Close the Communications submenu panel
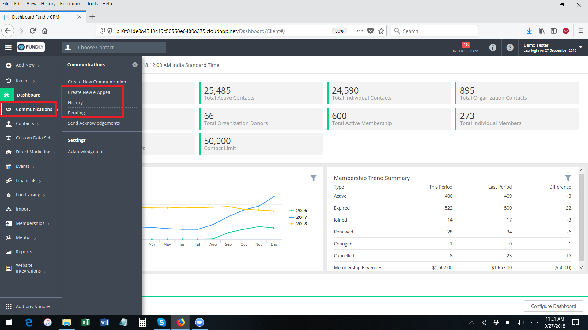 click(135, 65)
